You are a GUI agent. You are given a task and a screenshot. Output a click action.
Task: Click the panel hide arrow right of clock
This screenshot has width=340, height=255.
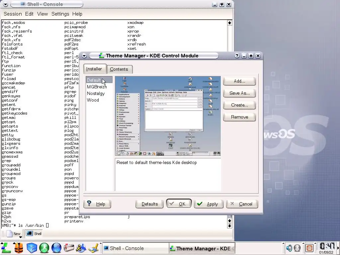click(x=338, y=248)
